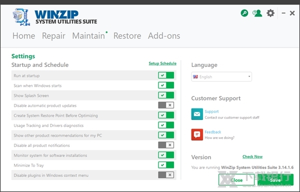
Task: Click the red Feedback chat icon
Action: 197,134
